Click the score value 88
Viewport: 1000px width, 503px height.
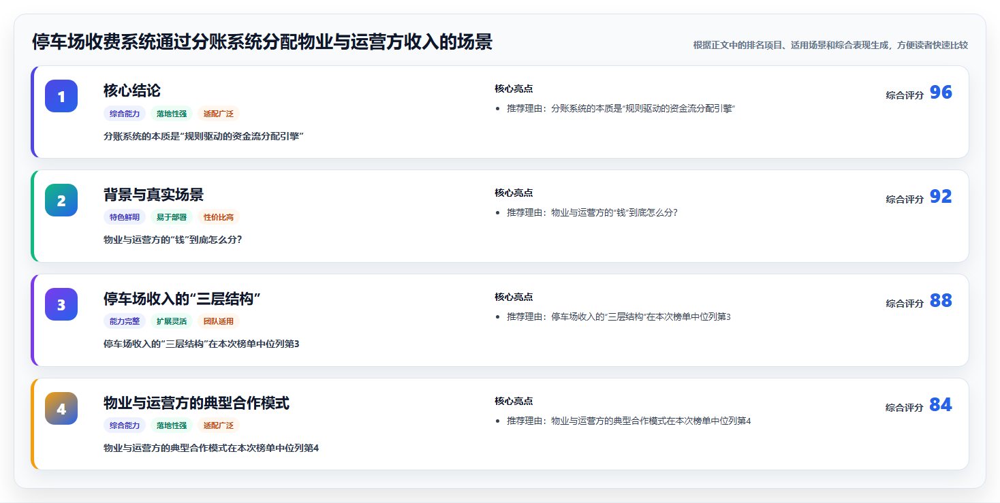coord(941,301)
